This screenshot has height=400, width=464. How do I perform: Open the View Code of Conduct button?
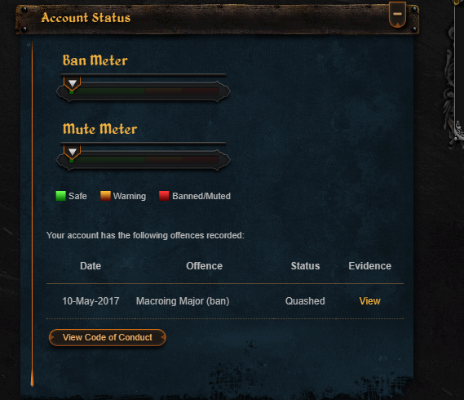tap(107, 337)
